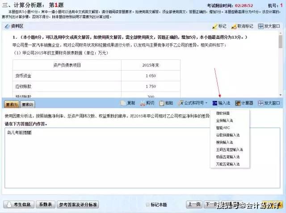Click the answer area 放大窗口 icon
The height and width of the screenshot is (213, 286).
(x=261, y=103)
